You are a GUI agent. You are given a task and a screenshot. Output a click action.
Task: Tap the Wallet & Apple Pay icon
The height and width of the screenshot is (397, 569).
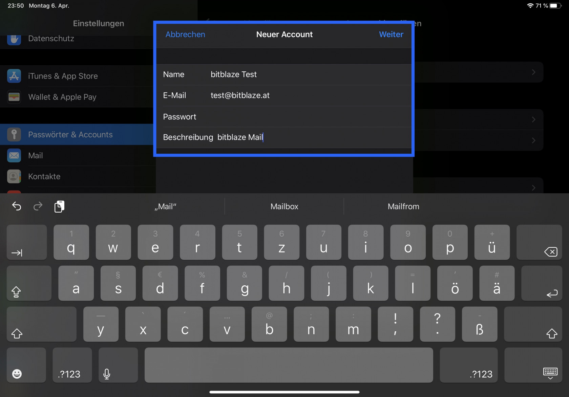[x=14, y=97]
